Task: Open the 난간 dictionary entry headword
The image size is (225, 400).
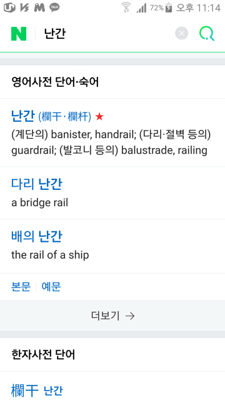Action: pyautogui.click(x=23, y=116)
